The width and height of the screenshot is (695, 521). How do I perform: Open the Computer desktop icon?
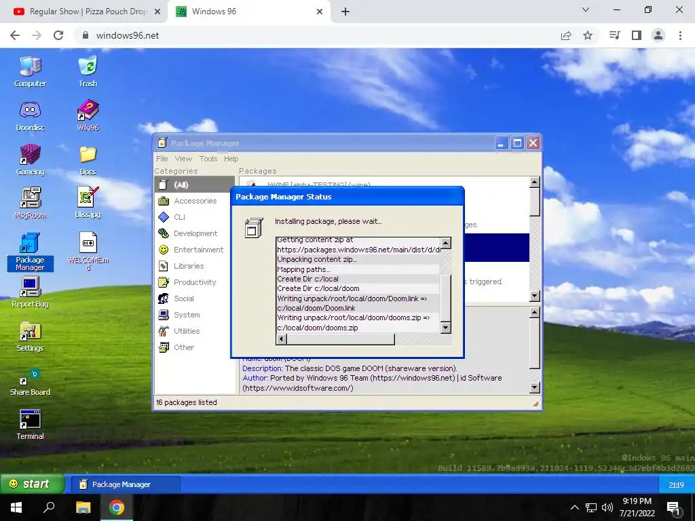pyautogui.click(x=30, y=72)
